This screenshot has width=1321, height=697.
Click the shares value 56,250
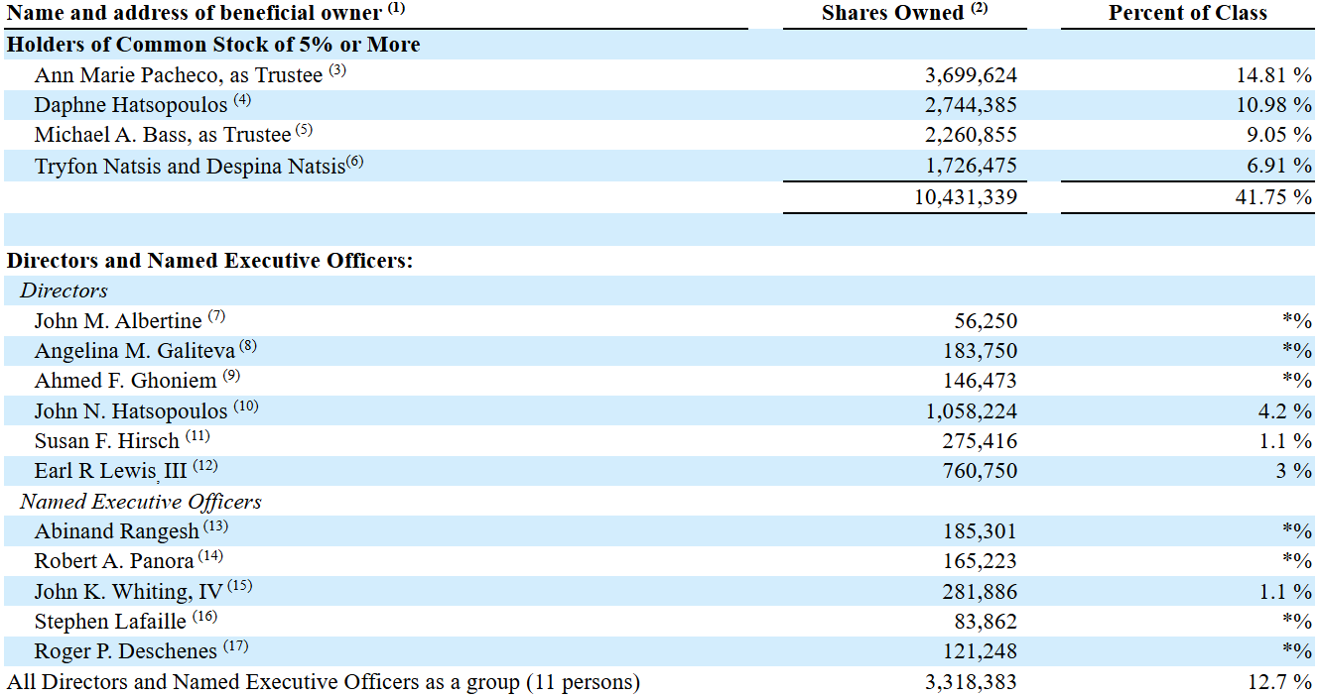(x=987, y=321)
